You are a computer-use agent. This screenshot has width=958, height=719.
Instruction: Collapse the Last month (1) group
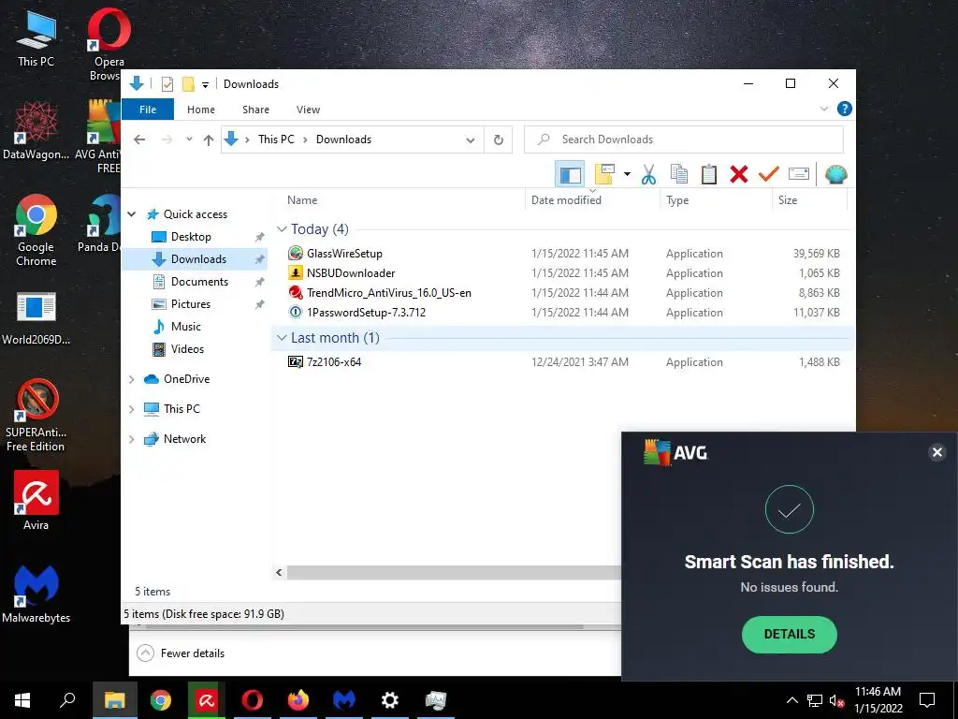click(x=282, y=338)
